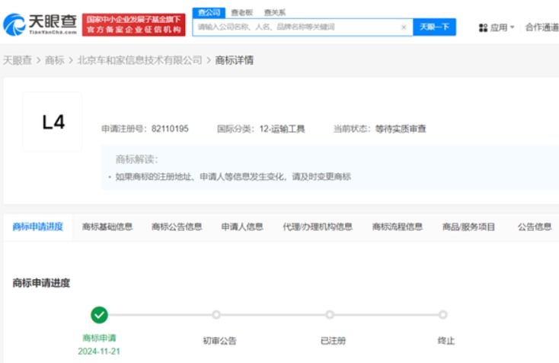The height and width of the screenshot is (363, 559).
Task: Clear search box with X icon
Action: tap(404, 27)
